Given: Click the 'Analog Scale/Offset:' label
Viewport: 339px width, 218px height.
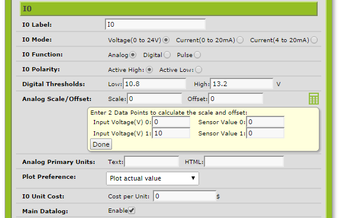Looking at the screenshot, I should (x=57, y=99).
